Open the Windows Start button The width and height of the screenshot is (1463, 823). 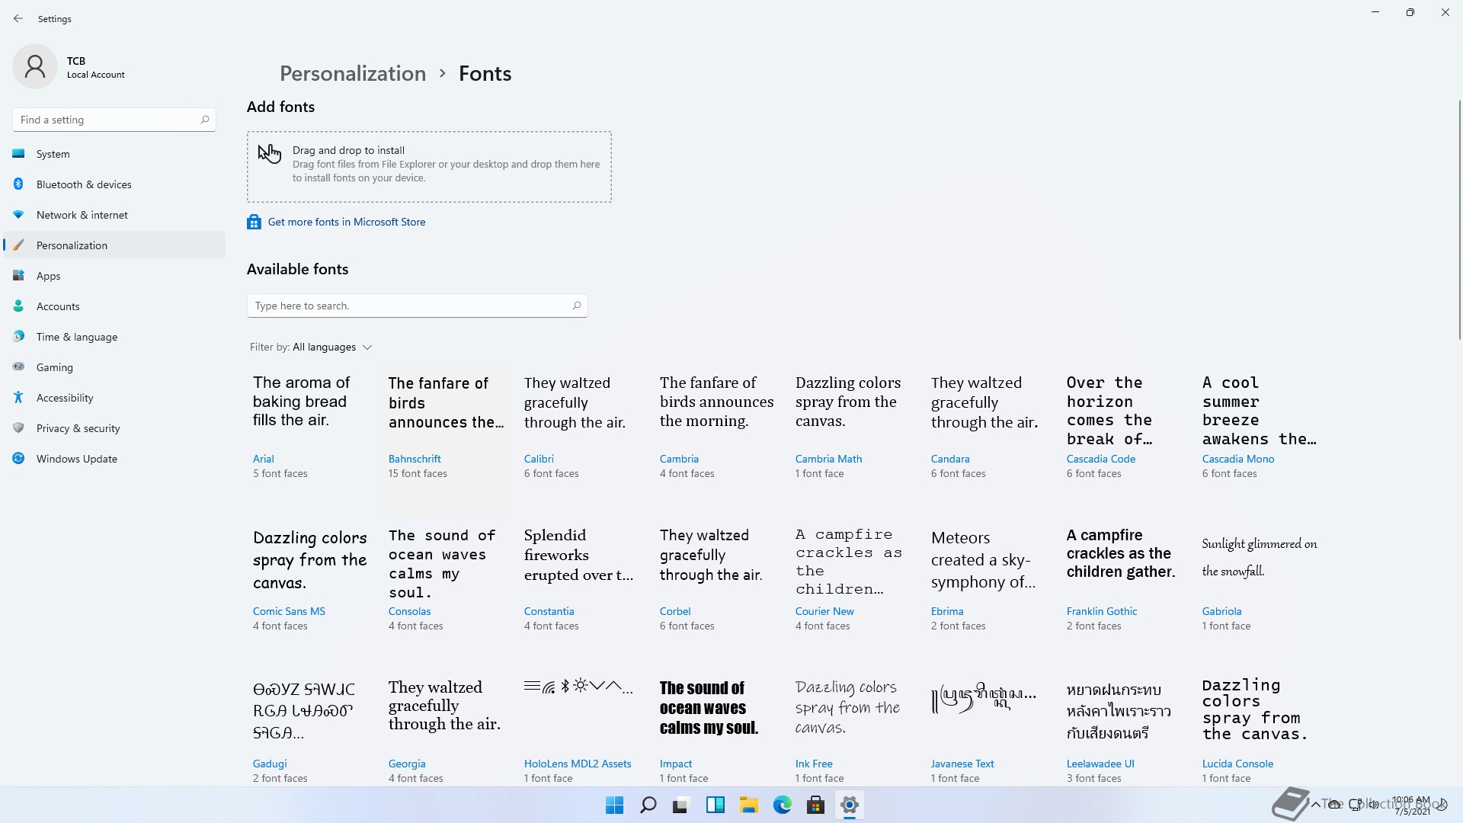614,805
